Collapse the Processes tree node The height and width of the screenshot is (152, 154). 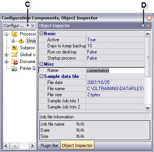point(6,34)
